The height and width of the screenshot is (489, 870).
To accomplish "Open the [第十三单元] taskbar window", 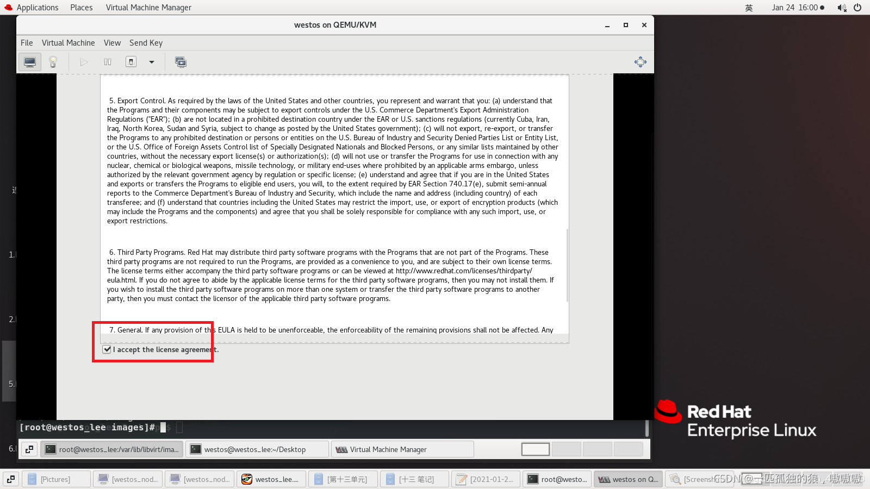I will point(343,479).
